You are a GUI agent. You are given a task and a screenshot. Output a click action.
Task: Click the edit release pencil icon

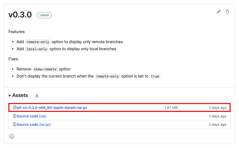point(219,12)
